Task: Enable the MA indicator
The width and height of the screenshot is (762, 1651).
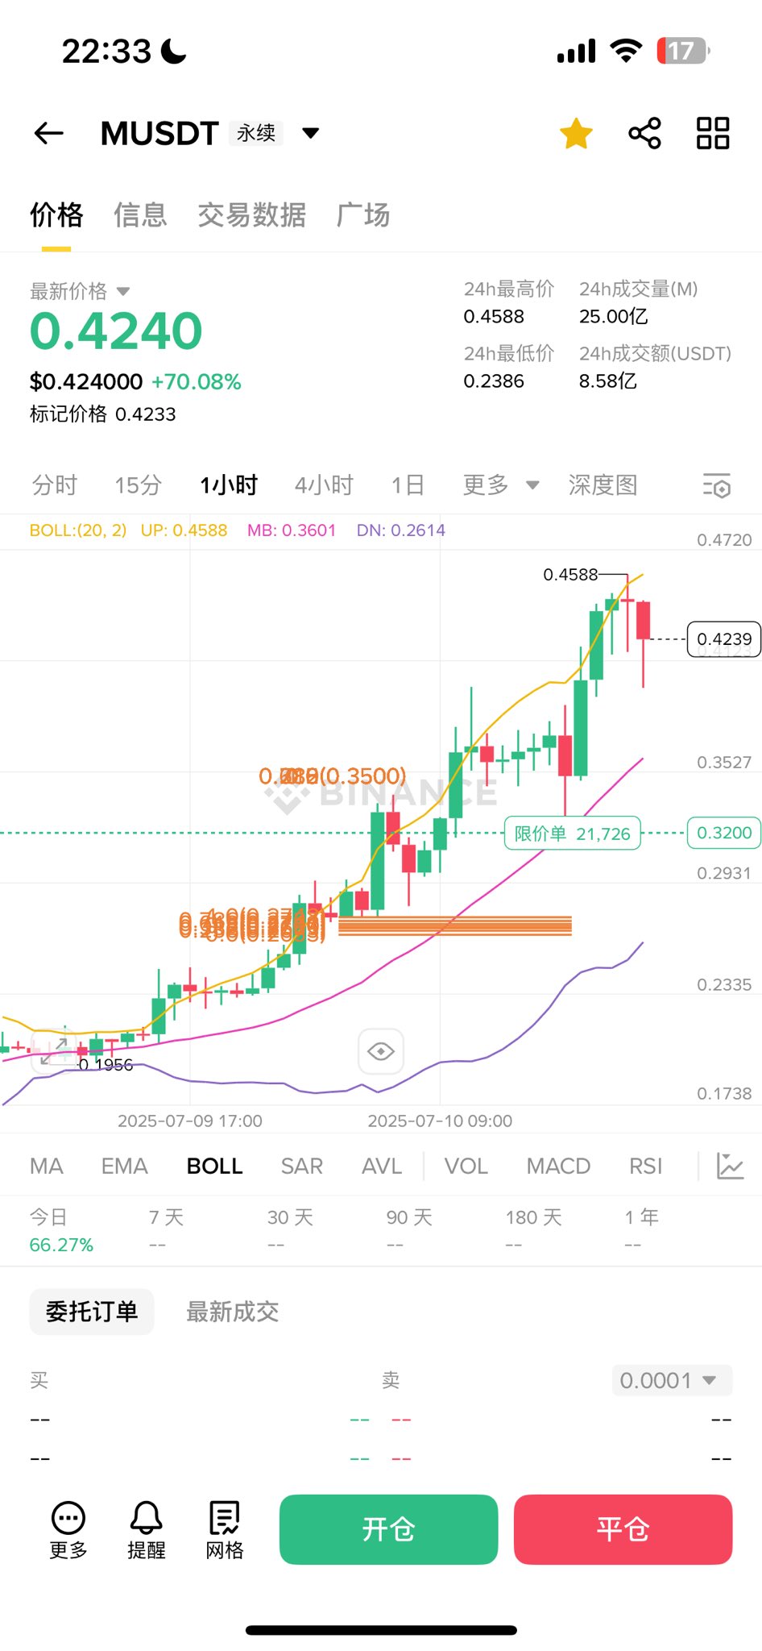Action: click(x=47, y=1166)
